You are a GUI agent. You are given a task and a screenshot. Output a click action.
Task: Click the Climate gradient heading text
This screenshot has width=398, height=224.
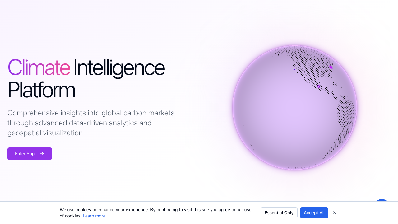click(39, 68)
